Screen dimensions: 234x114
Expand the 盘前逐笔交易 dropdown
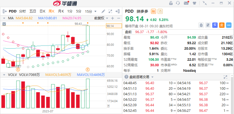click(x=152, y=77)
